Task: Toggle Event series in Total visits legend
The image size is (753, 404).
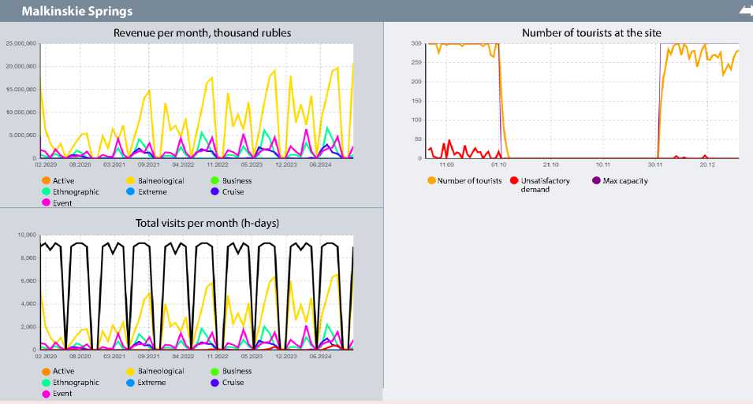Action: click(57, 394)
